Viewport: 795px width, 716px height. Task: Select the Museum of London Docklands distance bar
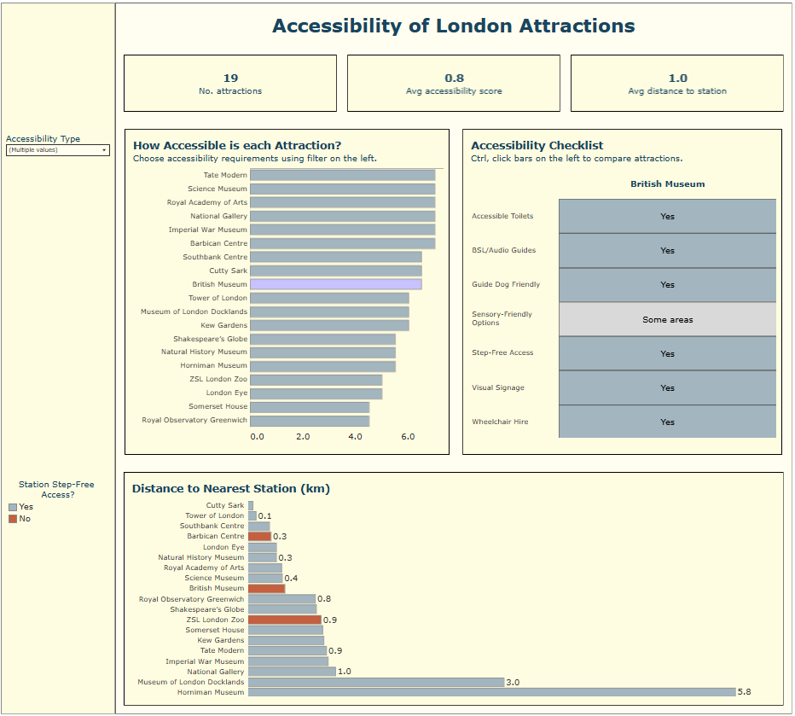click(376, 682)
